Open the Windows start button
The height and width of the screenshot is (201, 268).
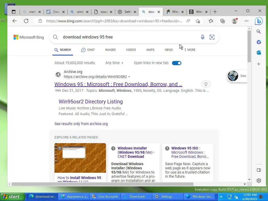pos(12,197)
